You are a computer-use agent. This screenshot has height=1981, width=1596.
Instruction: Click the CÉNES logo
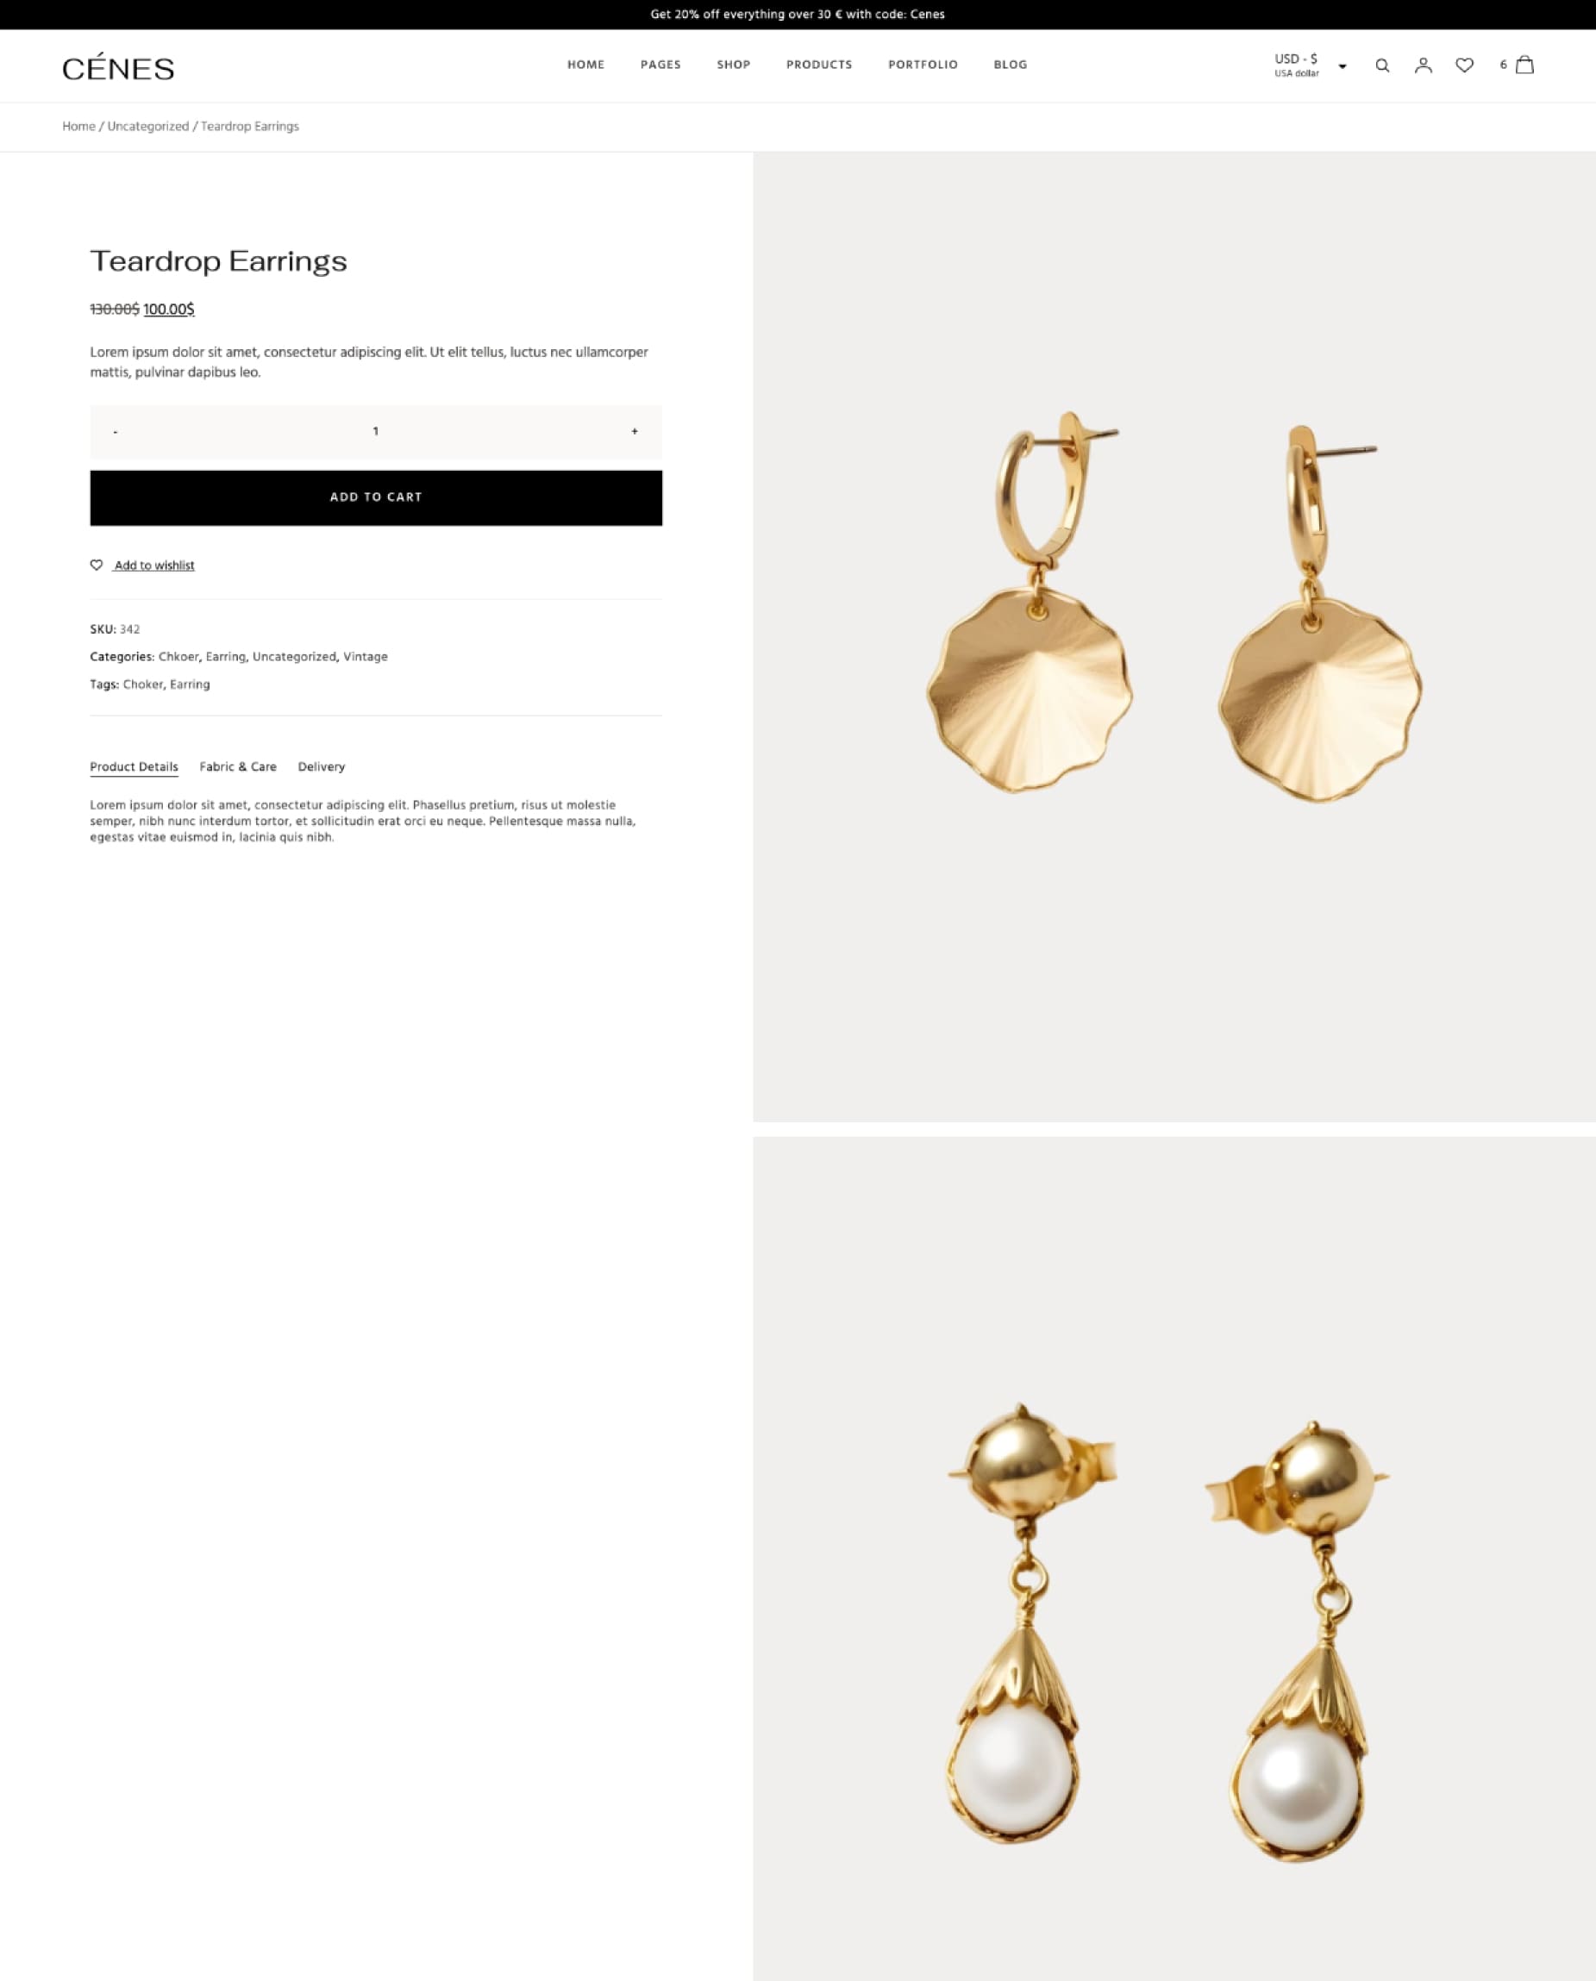tap(117, 67)
